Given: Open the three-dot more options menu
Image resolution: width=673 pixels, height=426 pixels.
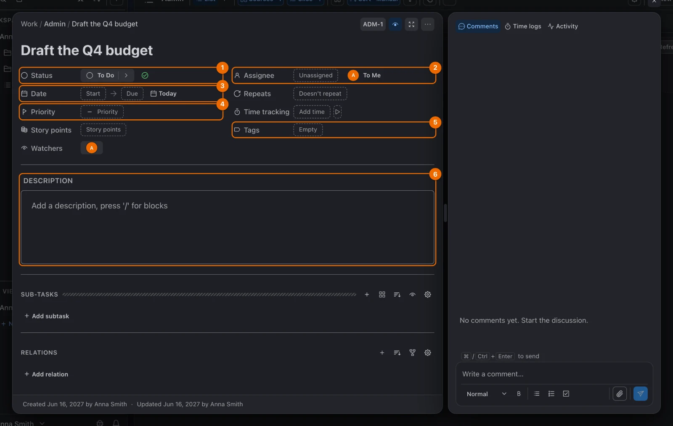Looking at the screenshot, I should coord(428,24).
